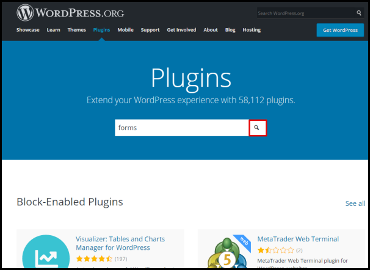Open the MetaTrader Web Terminal plugin icon

[228, 252]
